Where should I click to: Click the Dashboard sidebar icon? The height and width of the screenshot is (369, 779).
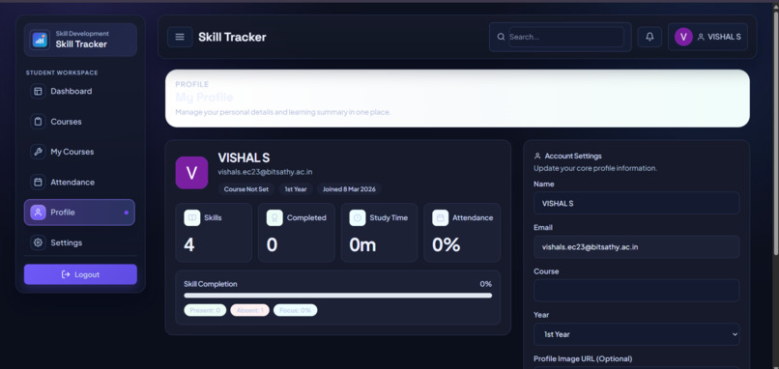pos(38,92)
